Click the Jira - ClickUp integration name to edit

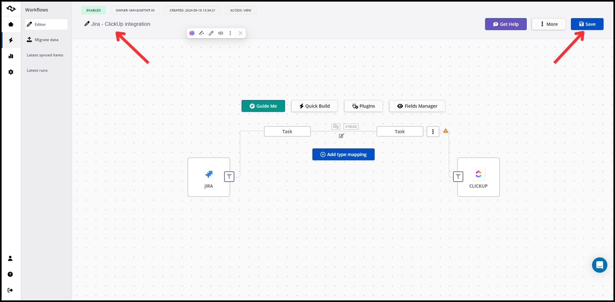(121, 24)
